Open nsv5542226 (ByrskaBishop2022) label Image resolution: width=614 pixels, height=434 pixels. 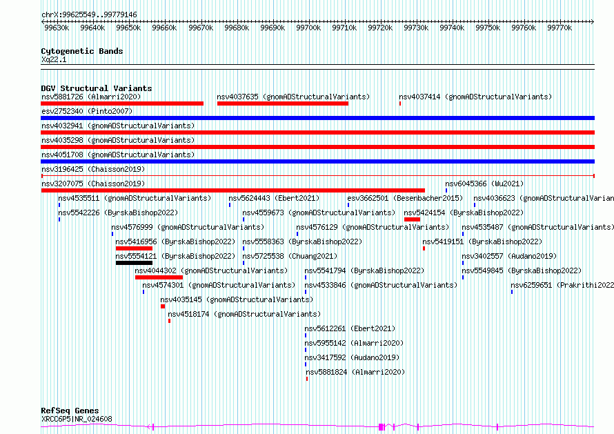tap(118, 213)
